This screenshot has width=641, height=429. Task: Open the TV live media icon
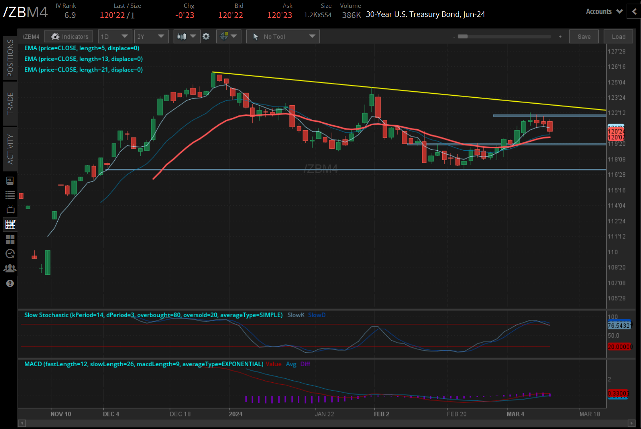point(10,209)
